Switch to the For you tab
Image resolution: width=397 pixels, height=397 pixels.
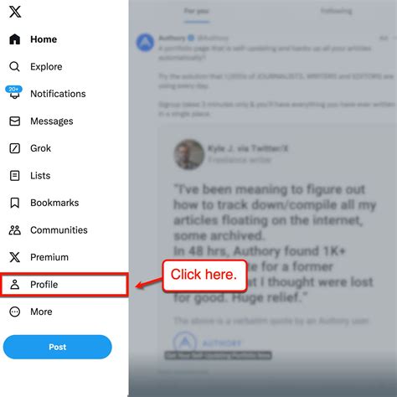coord(197,11)
